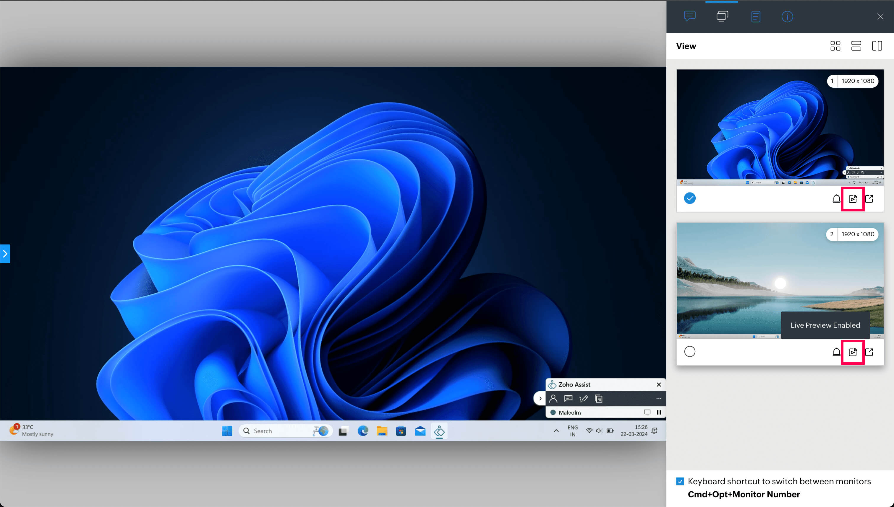Pause sharing in Zoho Assist widget
Viewport: 894px width, 507px height.
tap(659, 412)
